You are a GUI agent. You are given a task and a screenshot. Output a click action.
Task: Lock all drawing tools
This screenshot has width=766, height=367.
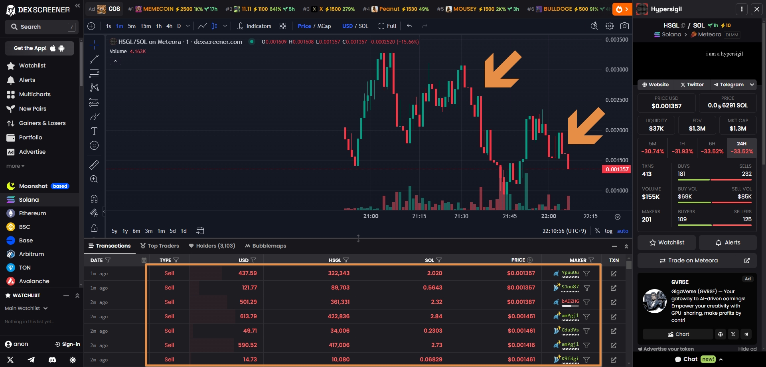(94, 228)
